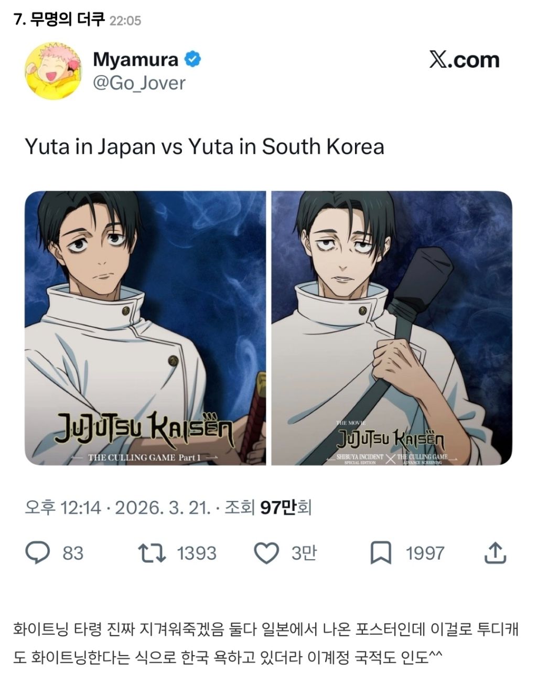
Task: Like the post with heart icon
Action: 266,553
